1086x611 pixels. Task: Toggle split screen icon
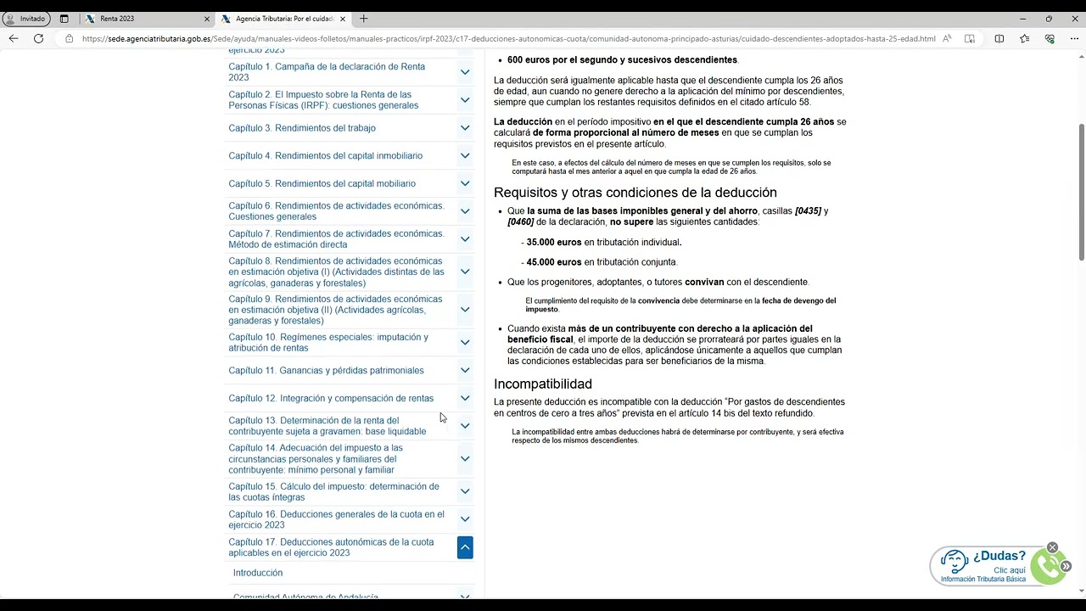pos(999,38)
